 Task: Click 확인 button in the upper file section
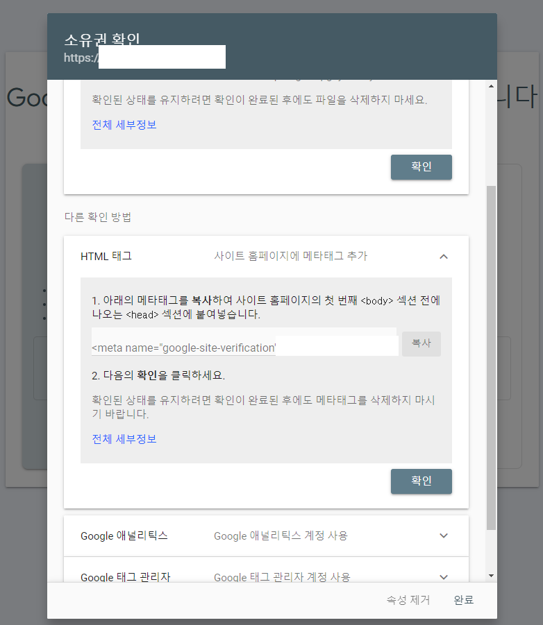pos(421,167)
